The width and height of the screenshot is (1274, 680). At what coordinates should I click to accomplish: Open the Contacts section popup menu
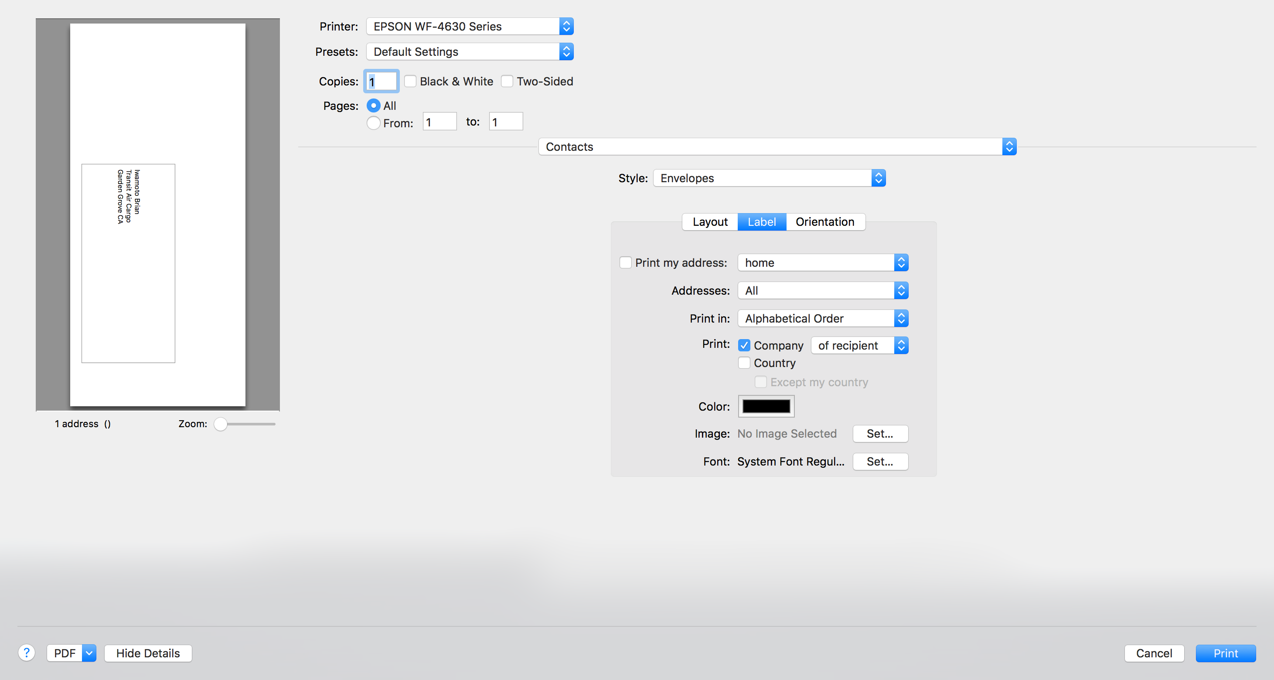point(777,147)
